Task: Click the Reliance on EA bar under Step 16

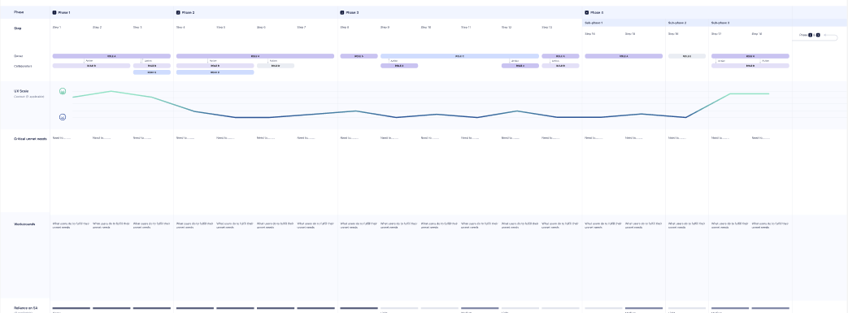Action: 687,308
